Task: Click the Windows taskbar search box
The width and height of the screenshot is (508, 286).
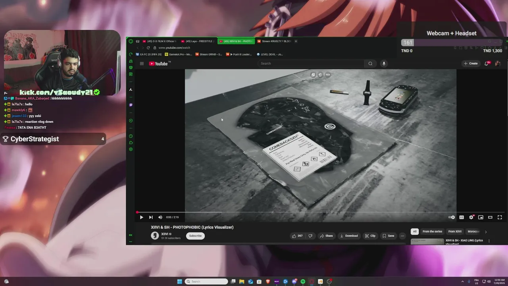Action: pyautogui.click(x=206, y=282)
